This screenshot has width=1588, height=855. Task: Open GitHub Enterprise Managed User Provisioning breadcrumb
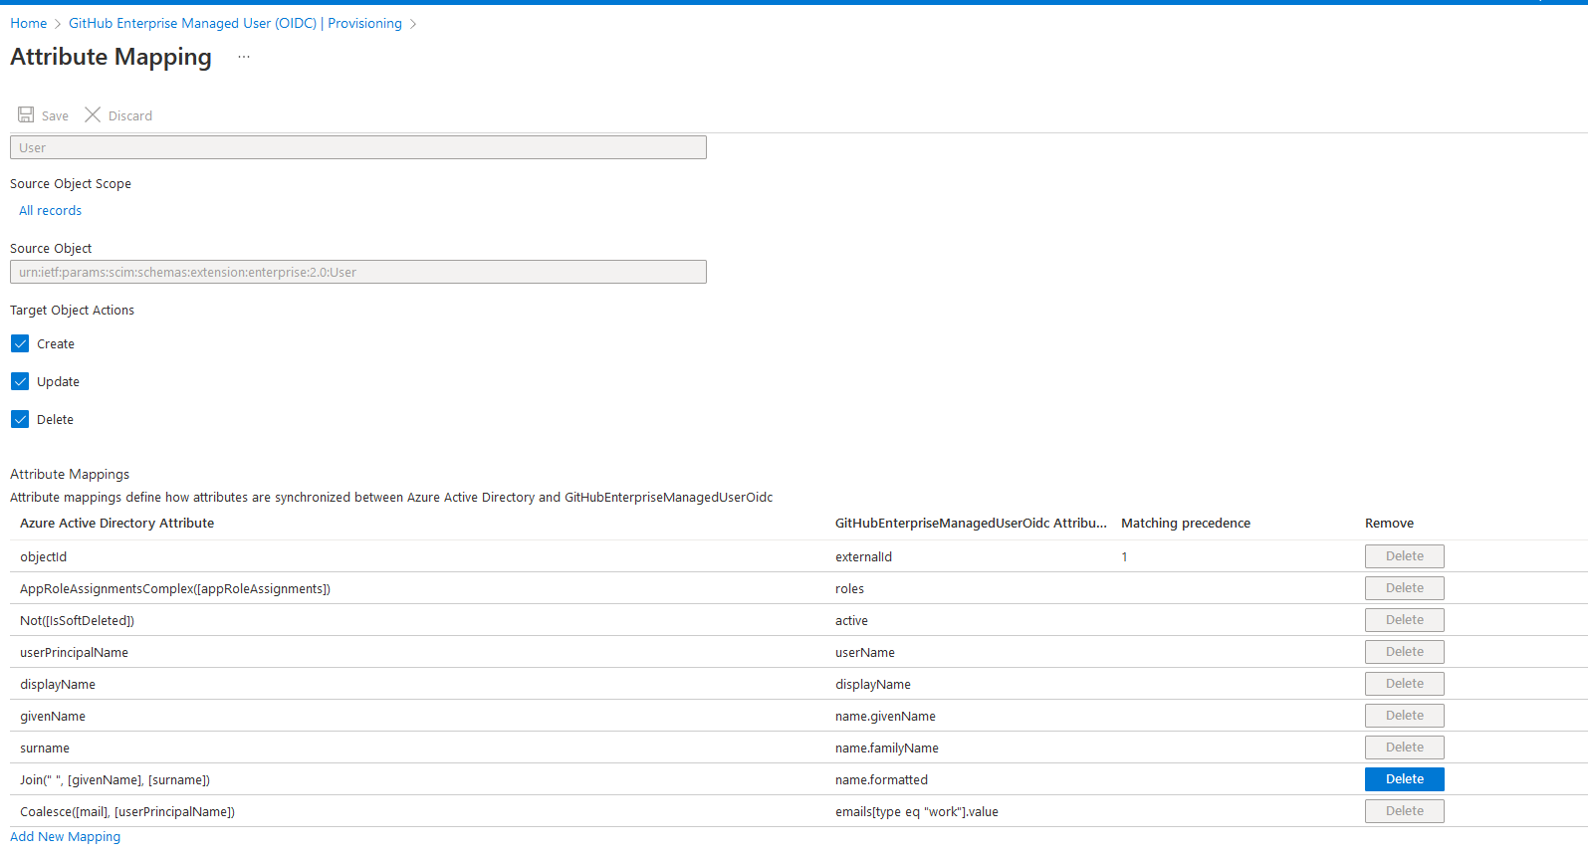(x=235, y=23)
